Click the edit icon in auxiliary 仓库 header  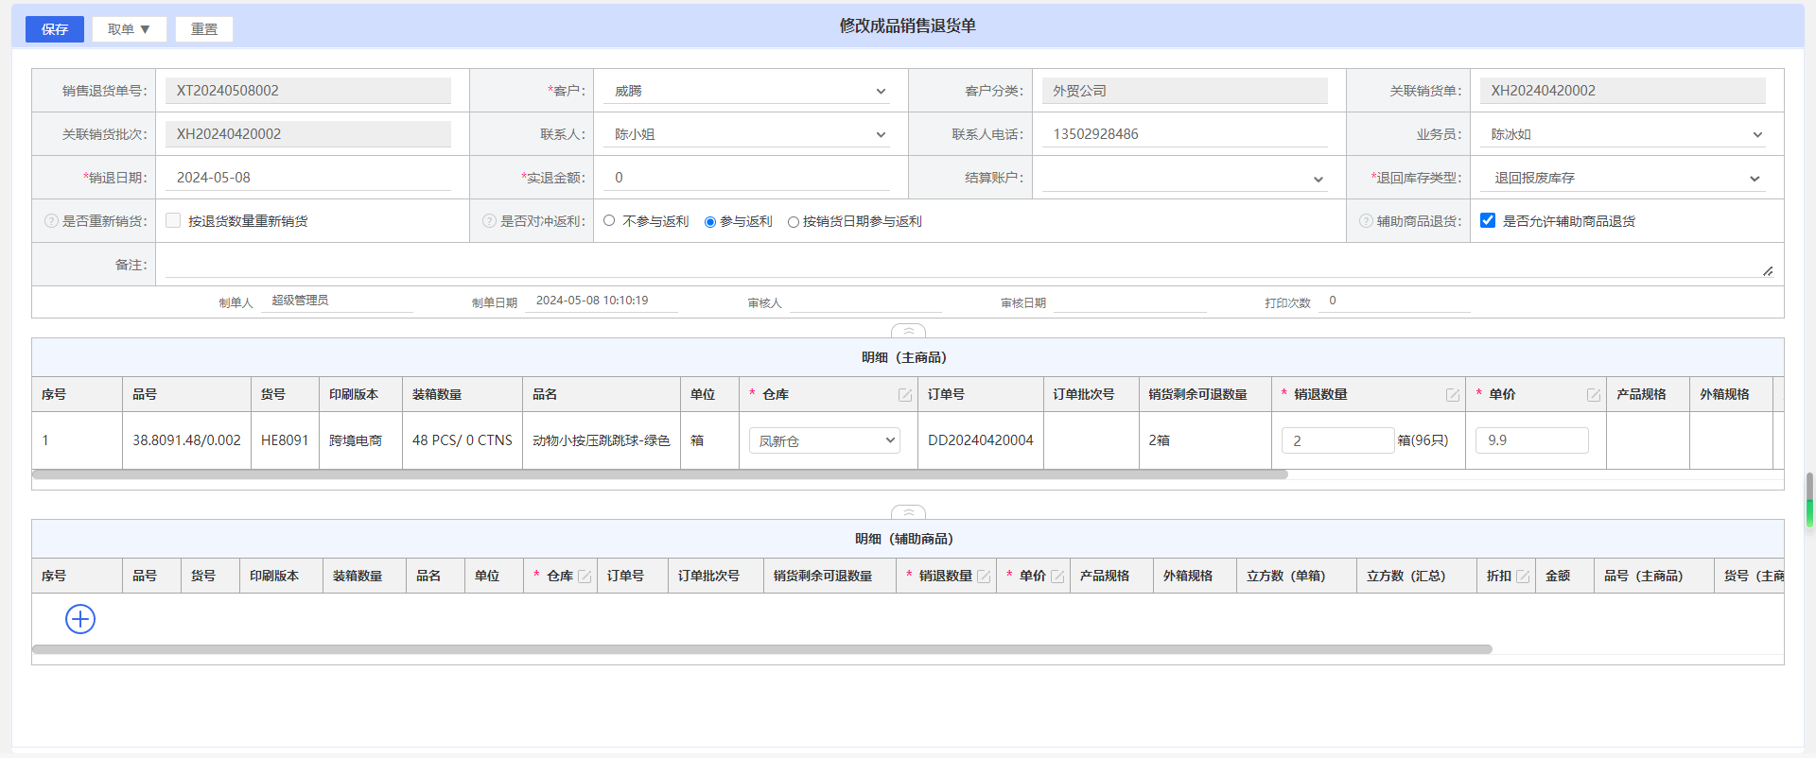(585, 577)
